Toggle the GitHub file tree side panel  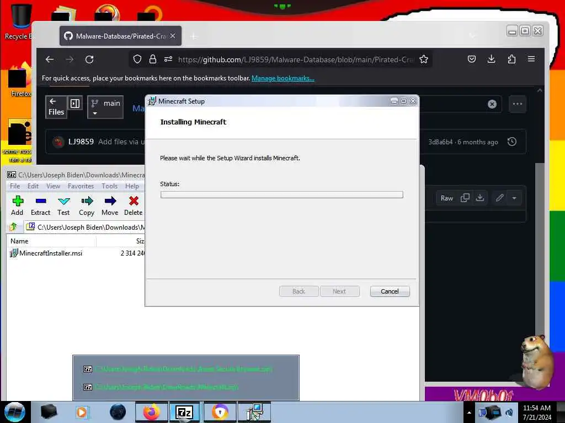(75, 104)
